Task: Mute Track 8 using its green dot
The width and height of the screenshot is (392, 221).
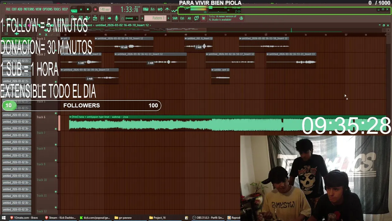Action: pyautogui.click(x=56, y=160)
